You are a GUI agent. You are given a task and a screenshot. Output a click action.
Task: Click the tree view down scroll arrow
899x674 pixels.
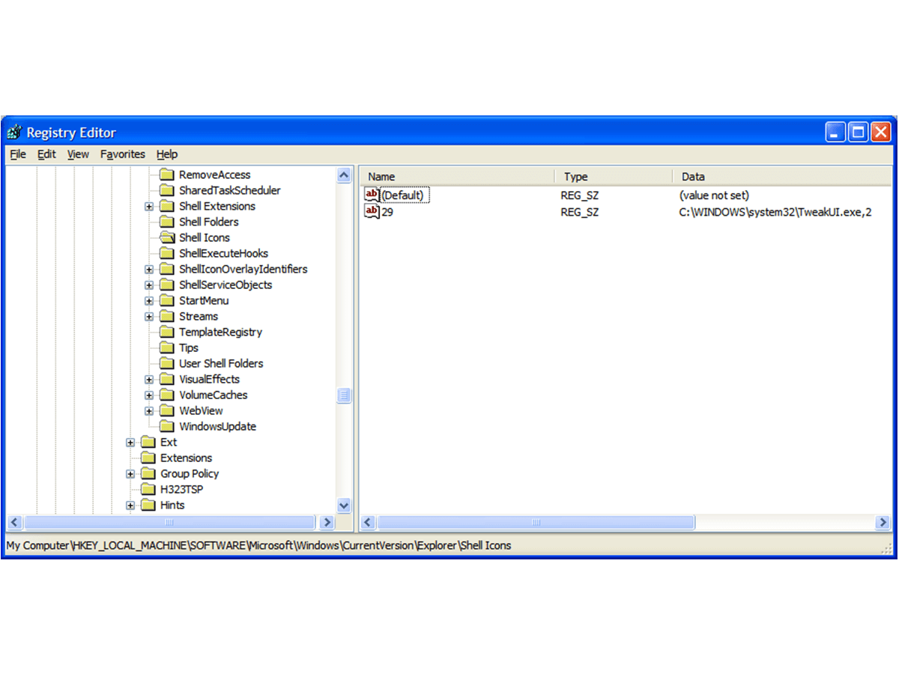[344, 506]
